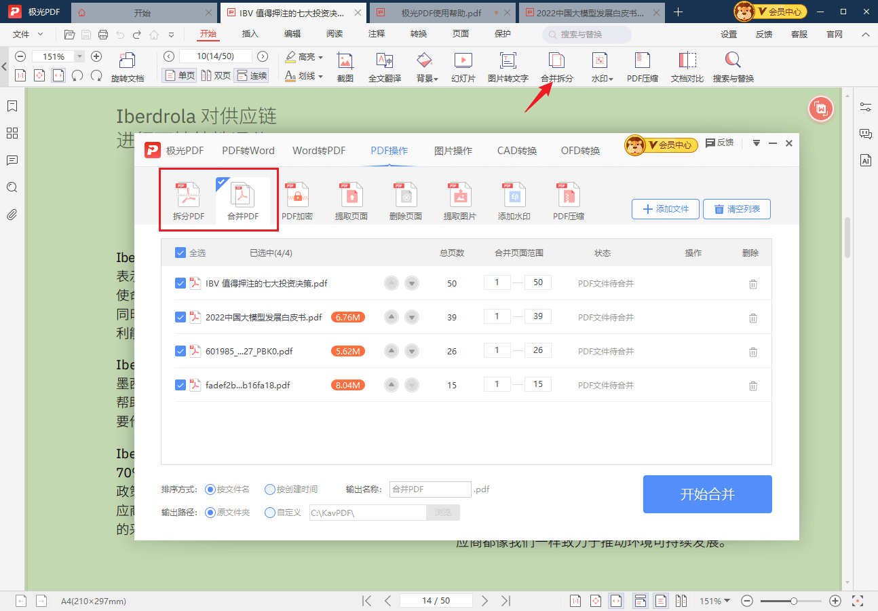Select the 合并PDF merge tool
The width and height of the screenshot is (878, 611).
point(243,202)
